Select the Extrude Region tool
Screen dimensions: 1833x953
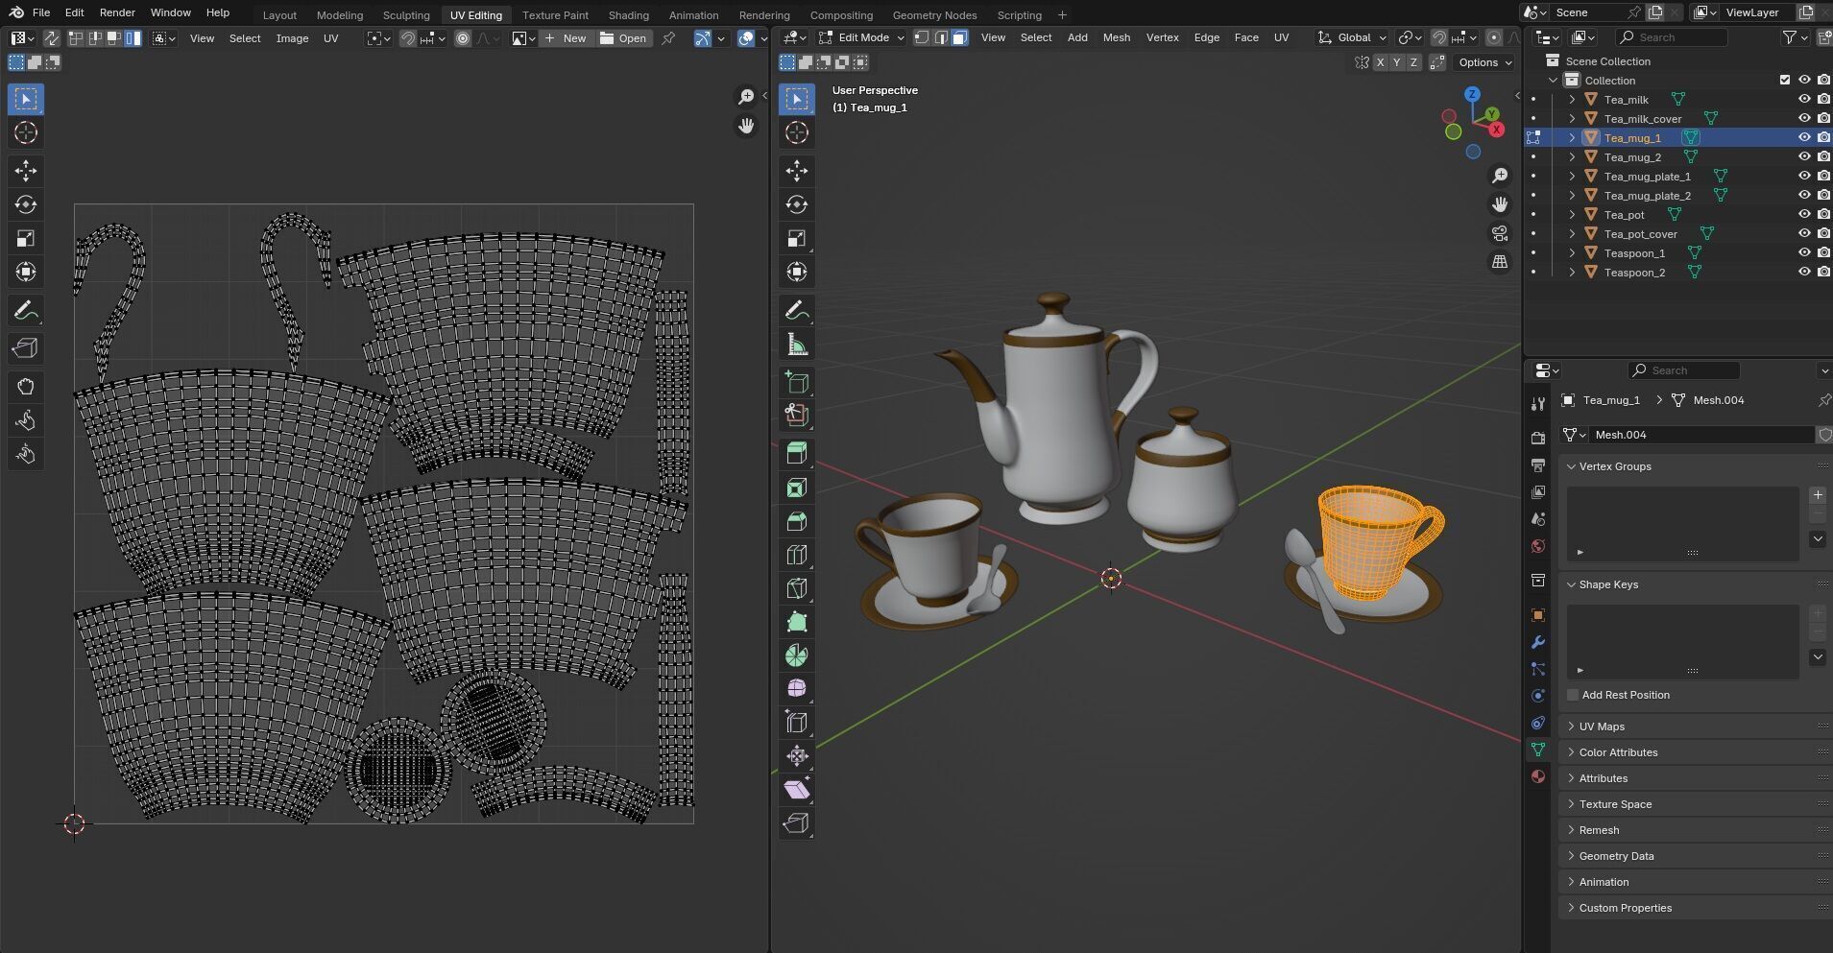pos(797,452)
